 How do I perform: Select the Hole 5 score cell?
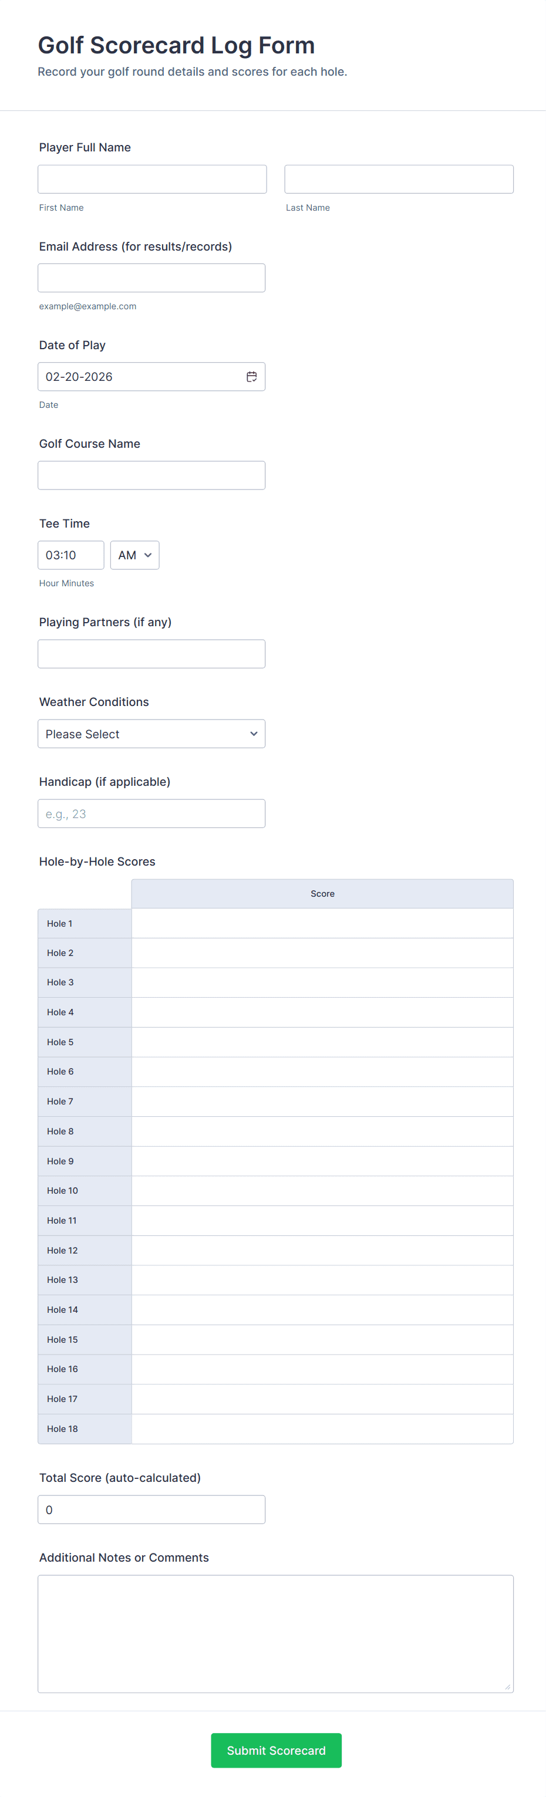click(x=322, y=1042)
